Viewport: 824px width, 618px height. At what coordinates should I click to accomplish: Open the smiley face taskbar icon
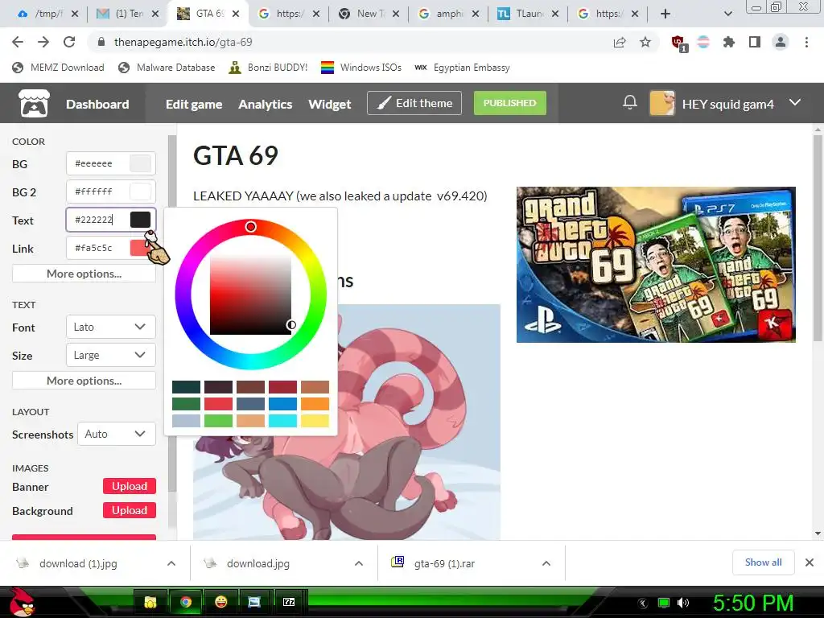(220, 602)
